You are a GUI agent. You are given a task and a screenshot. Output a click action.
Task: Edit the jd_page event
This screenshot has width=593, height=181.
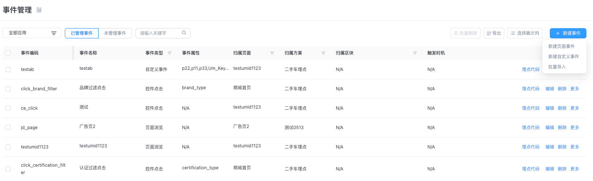(x=550, y=128)
